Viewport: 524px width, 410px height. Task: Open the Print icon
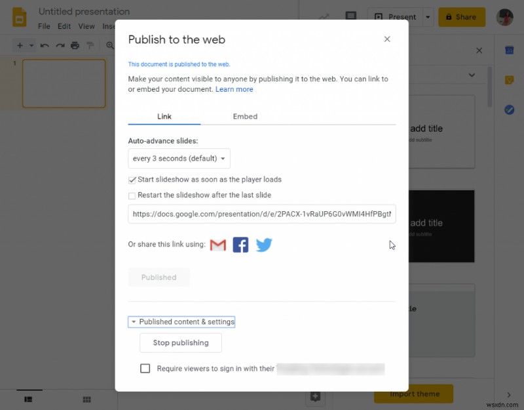pyautogui.click(x=74, y=45)
